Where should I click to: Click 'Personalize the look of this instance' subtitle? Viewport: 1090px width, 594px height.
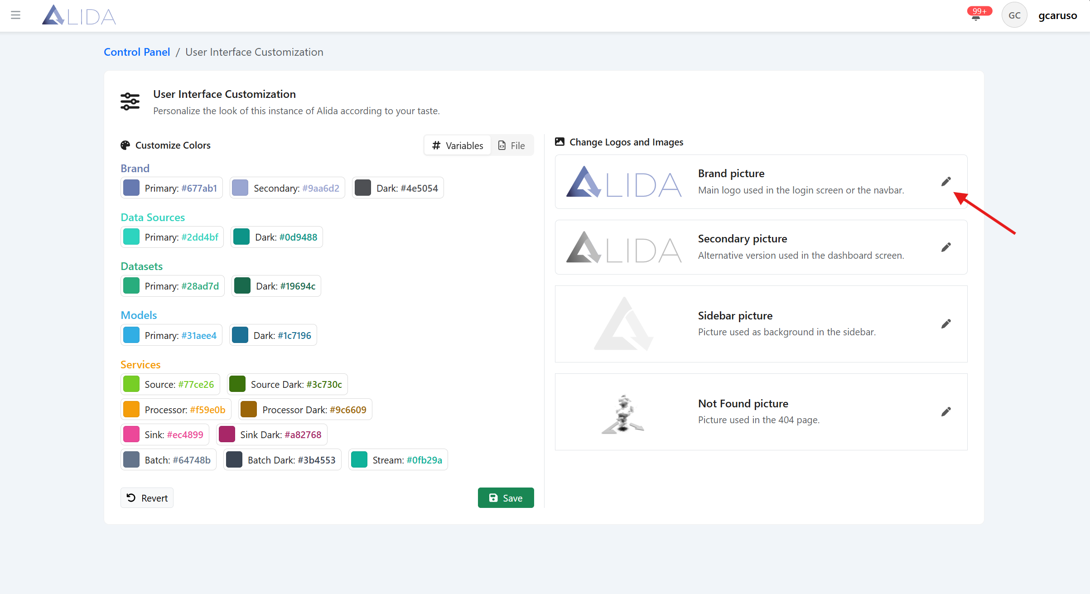pos(296,111)
